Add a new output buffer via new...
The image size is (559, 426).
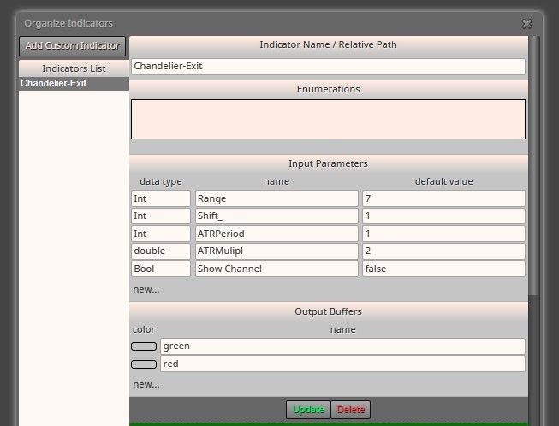[146, 384]
